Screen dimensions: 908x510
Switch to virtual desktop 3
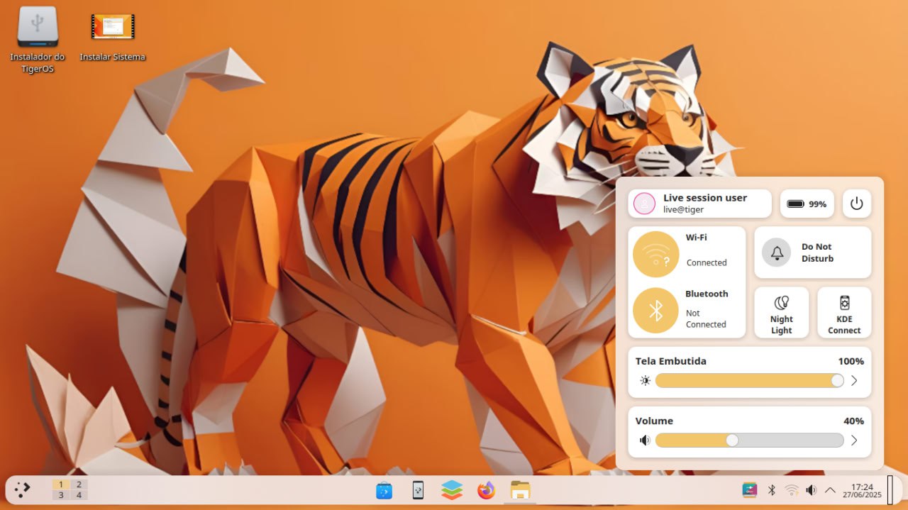coord(61,495)
